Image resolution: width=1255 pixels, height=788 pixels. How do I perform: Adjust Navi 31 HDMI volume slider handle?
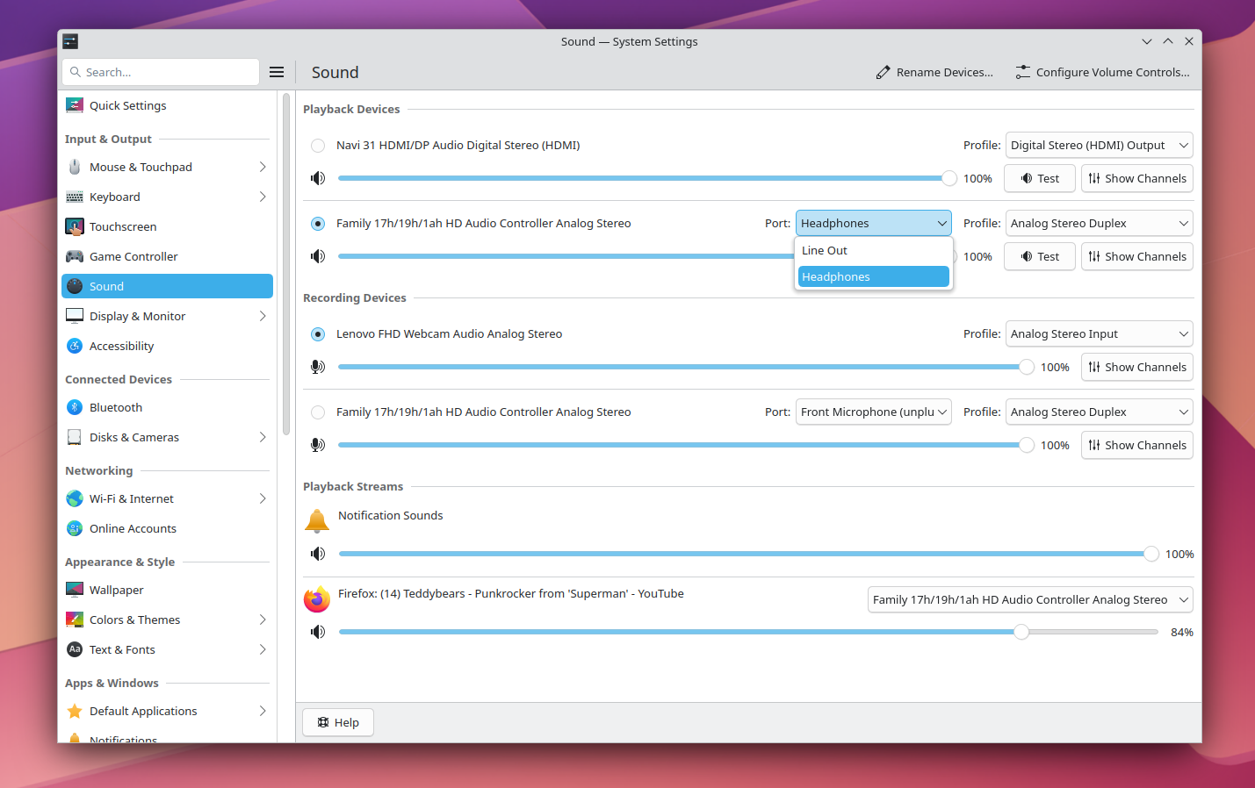(949, 178)
